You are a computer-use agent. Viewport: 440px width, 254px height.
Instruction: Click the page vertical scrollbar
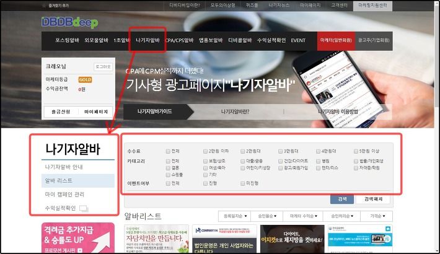[437, 126]
